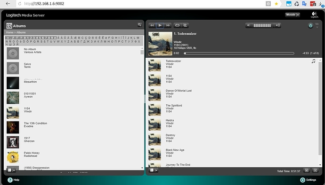Click the play button in the player
This screenshot has width=325, height=185.
(160, 25)
